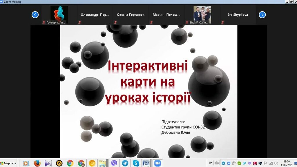
Task: Click the Zoom taskbar icon
Action: pos(157,163)
